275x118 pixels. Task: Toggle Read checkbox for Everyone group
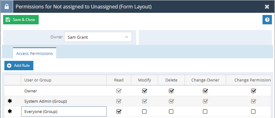[119, 111]
